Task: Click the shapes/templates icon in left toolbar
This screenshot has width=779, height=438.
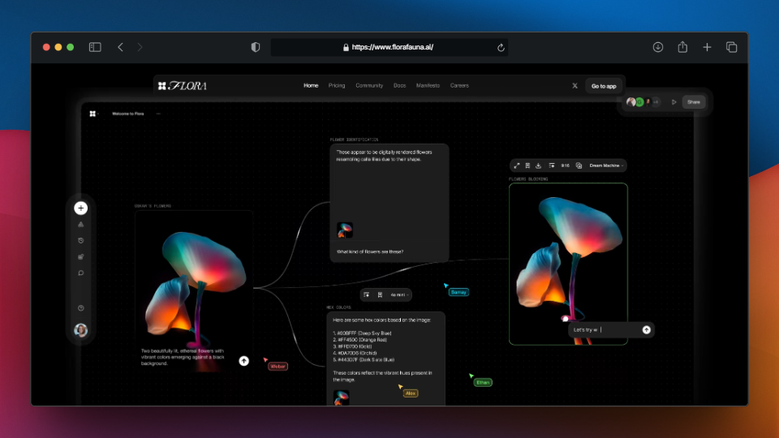Action: (81, 257)
